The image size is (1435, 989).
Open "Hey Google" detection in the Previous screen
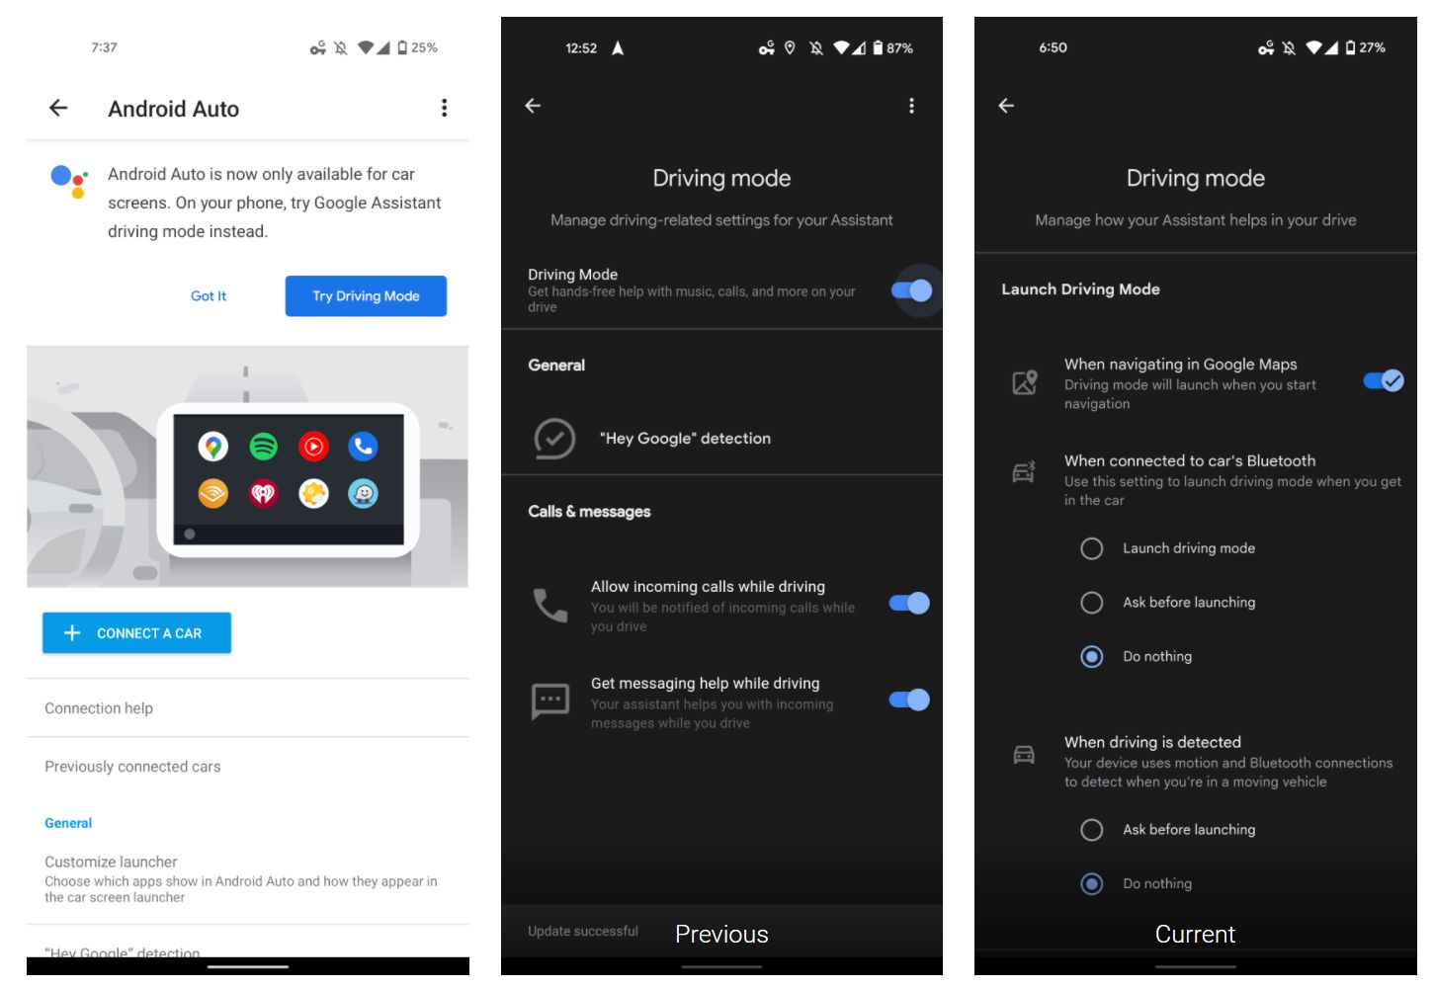pyautogui.click(x=721, y=439)
